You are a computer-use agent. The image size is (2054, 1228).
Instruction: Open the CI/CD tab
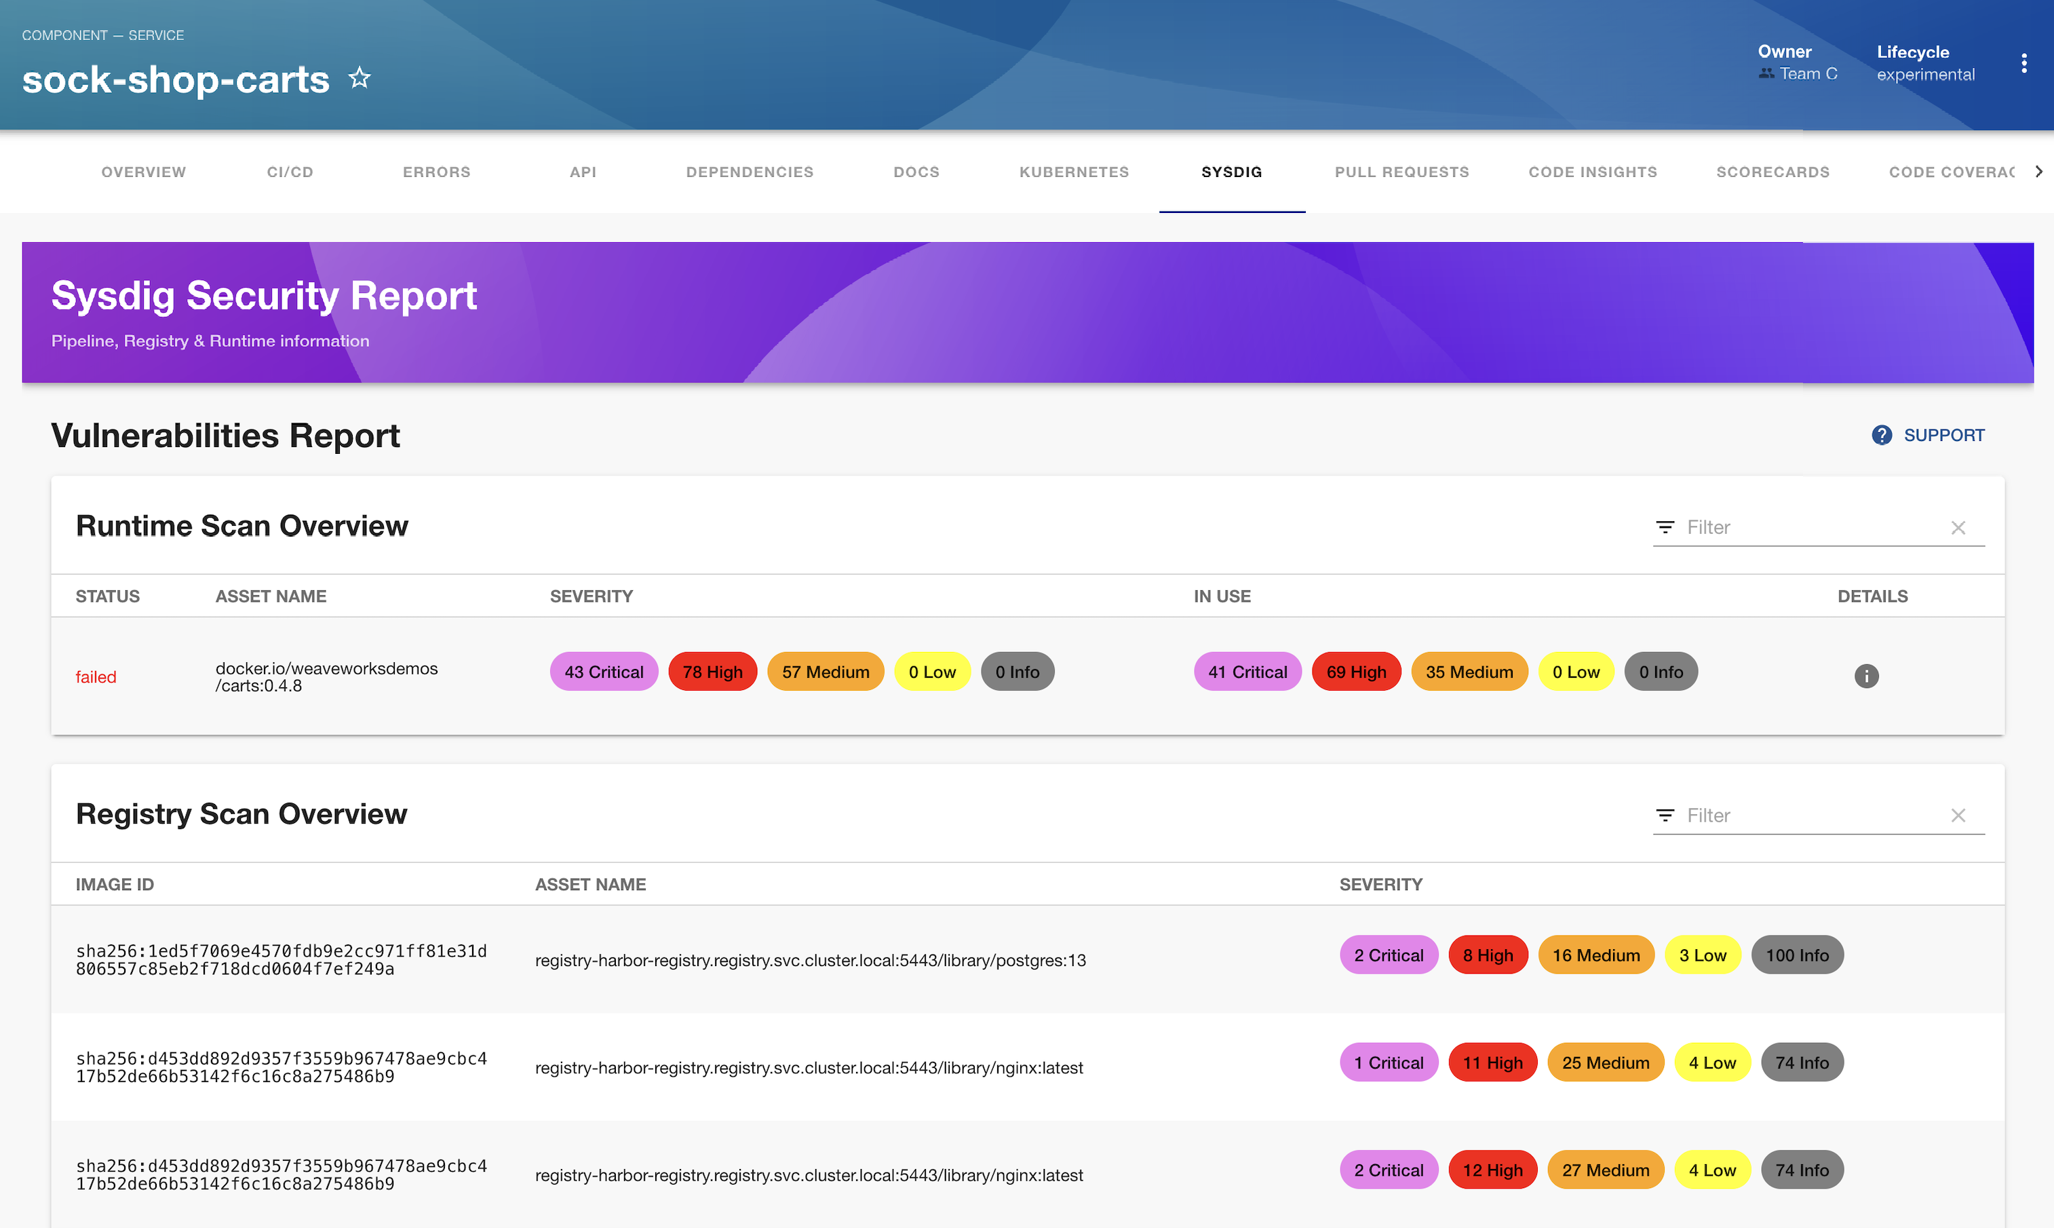coord(290,172)
